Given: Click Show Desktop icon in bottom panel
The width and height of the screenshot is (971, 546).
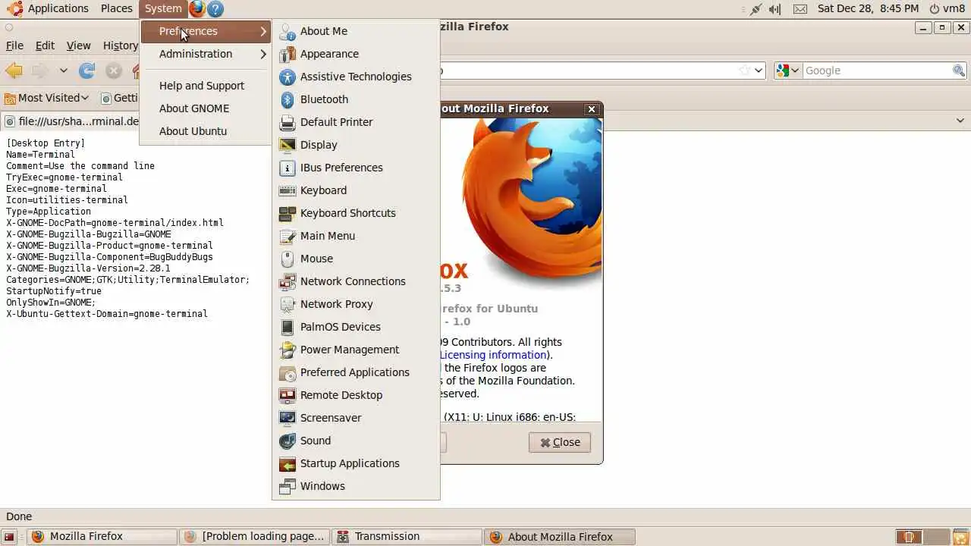Looking at the screenshot, I should (9, 537).
